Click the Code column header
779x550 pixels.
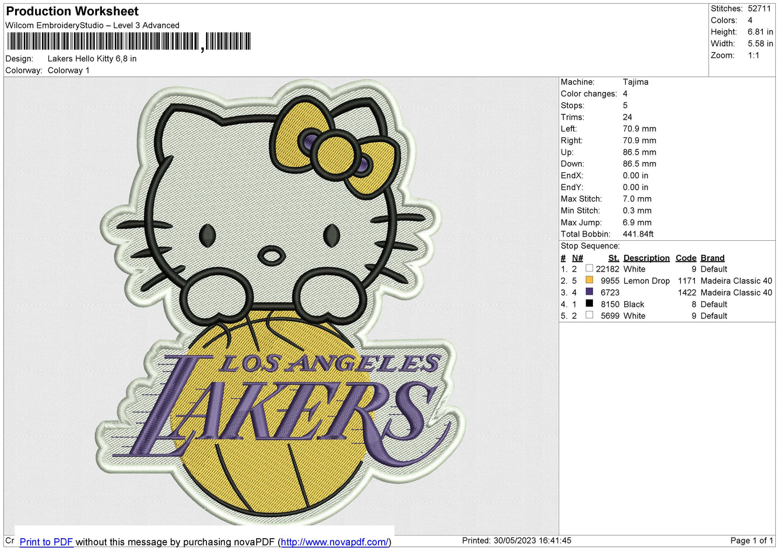(686, 258)
